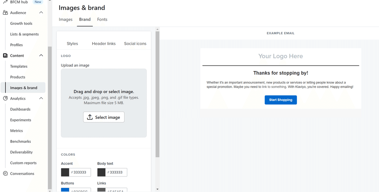Click the Conversations chat bubble icon
Image resolution: width=379 pixels, height=192 pixels.
(5, 174)
